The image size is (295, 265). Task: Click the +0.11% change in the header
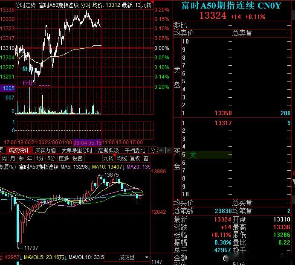pos(255,17)
